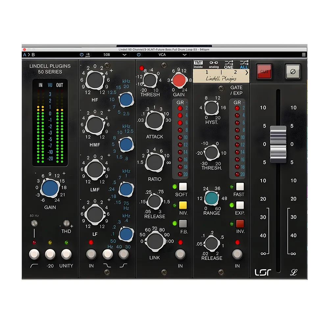
Task: Toggle the EQ IN button
Action: [x=91, y=254]
